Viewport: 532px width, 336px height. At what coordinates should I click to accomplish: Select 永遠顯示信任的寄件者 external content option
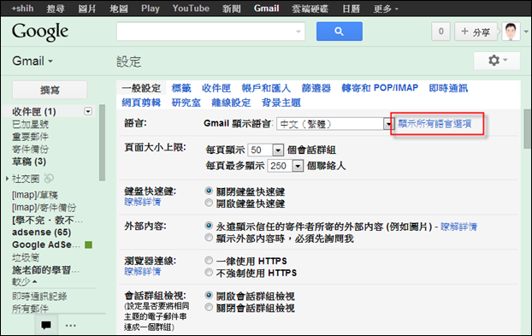209,226
